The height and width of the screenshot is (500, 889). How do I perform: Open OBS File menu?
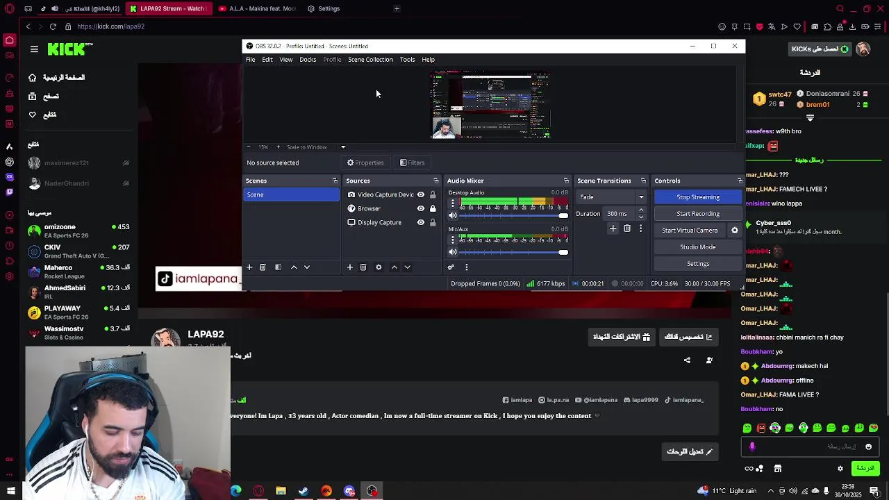250,60
